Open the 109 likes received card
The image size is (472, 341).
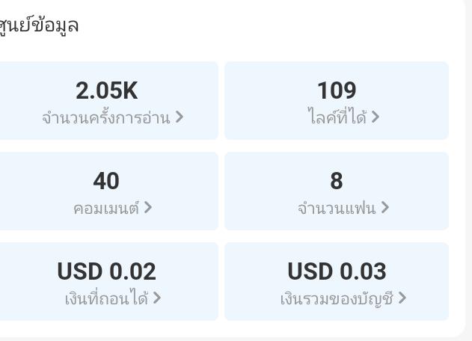pyautogui.click(x=337, y=100)
